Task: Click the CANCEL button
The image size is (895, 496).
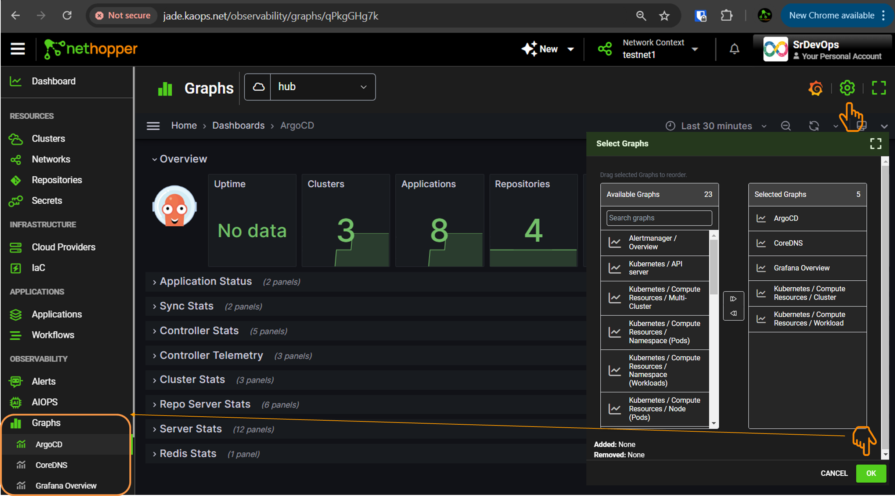Action: (x=834, y=473)
